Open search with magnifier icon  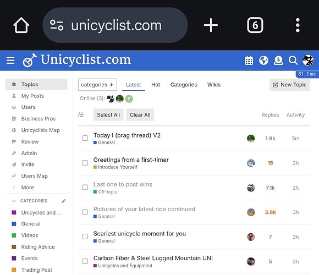pos(293,61)
